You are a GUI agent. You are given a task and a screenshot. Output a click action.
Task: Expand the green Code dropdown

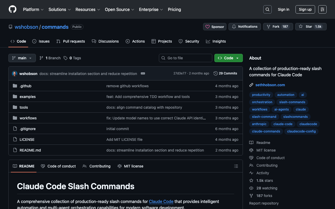click(x=228, y=58)
